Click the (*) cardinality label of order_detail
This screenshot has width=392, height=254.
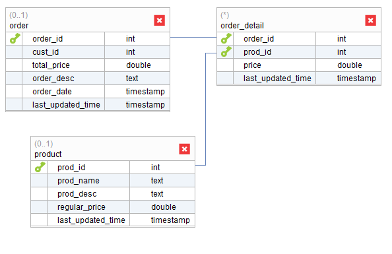(225, 15)
